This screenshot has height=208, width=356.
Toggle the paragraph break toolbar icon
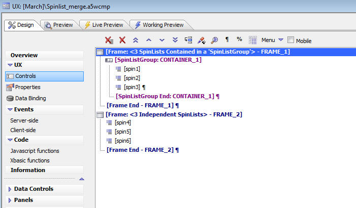[x=227, y=39]
